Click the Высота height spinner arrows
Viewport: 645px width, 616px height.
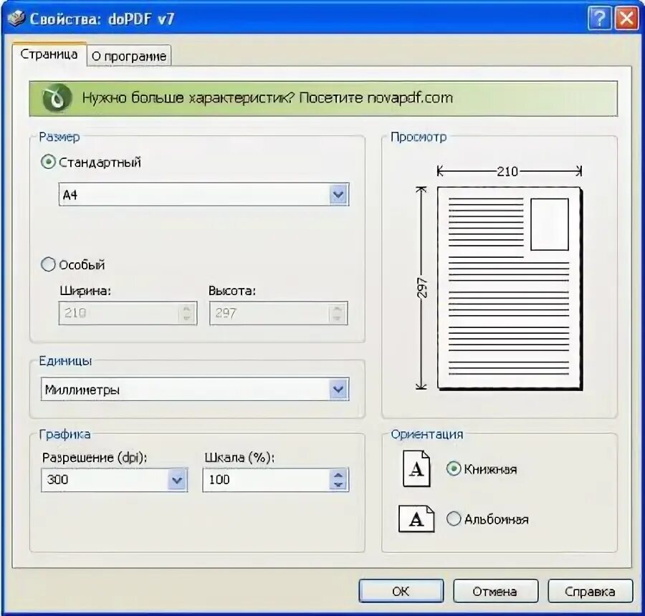(x=337, y=313)
